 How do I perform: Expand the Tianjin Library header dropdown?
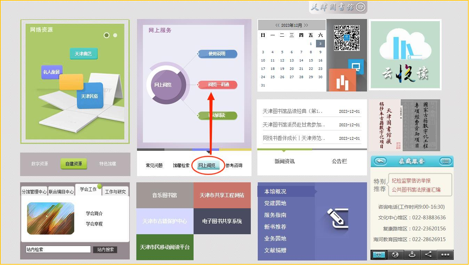point(361,7)
